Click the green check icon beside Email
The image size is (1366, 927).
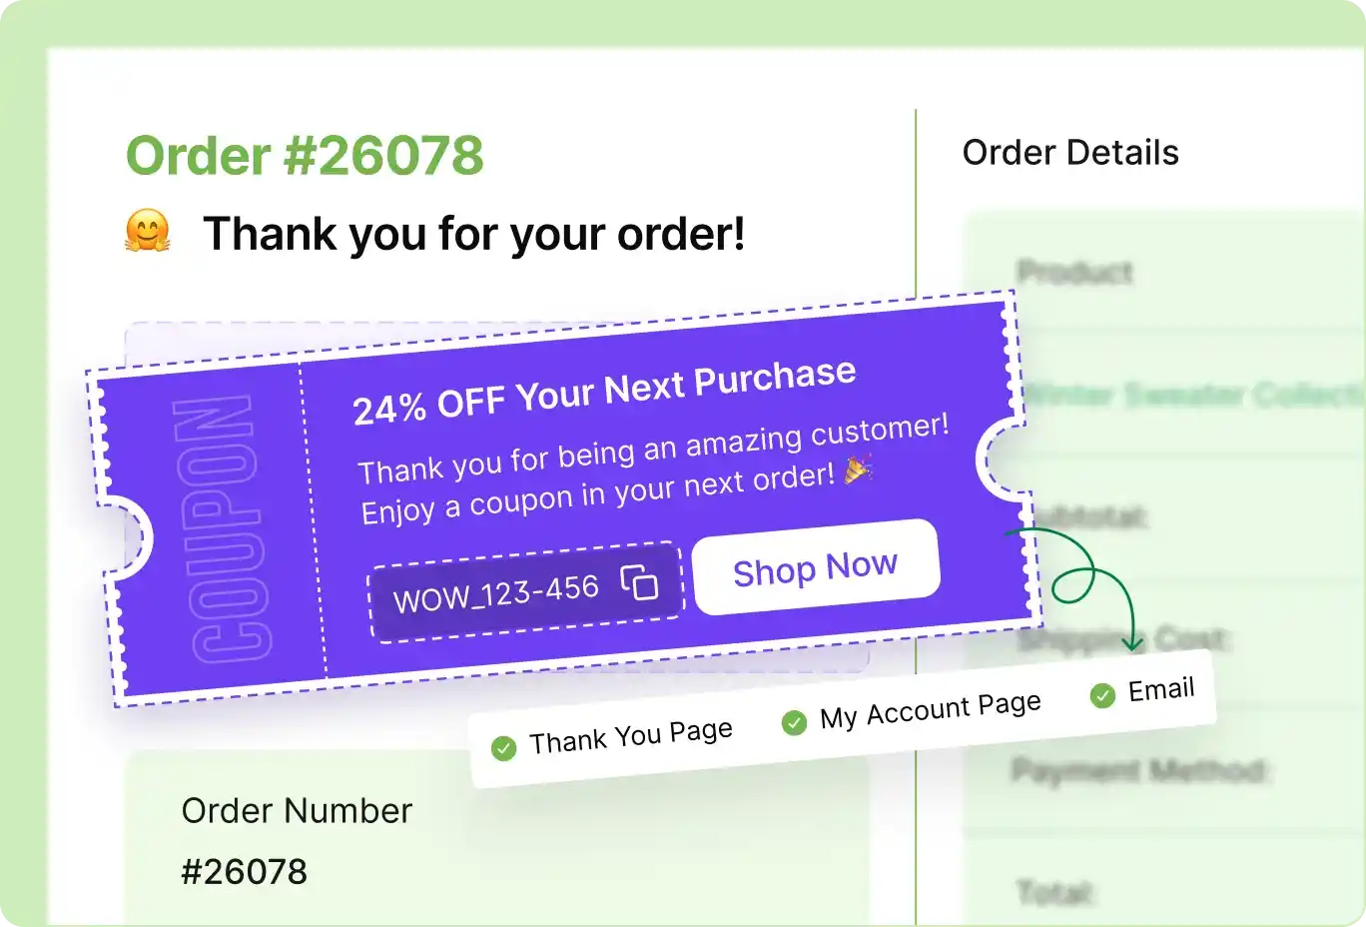pyautogui.click(x=1102, y=695)
